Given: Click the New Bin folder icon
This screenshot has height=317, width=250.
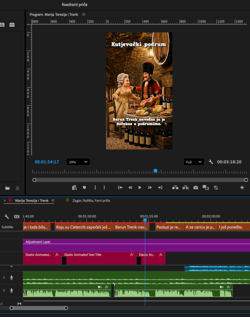Looking at the screenshot, I should coord(7,188).
